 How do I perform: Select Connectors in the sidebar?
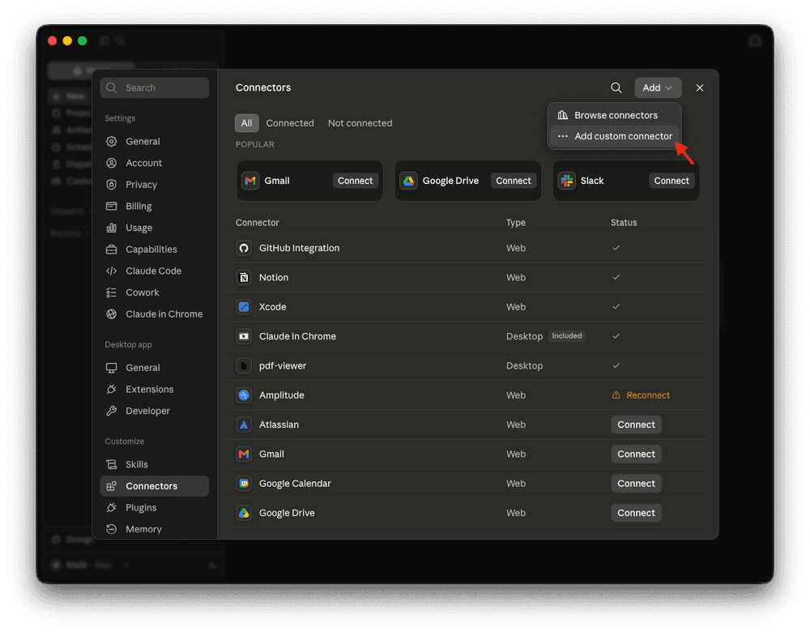pos(155,486)
